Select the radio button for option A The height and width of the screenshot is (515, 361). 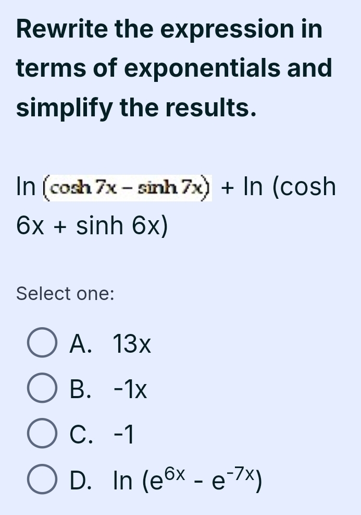[x=41, y=344]
